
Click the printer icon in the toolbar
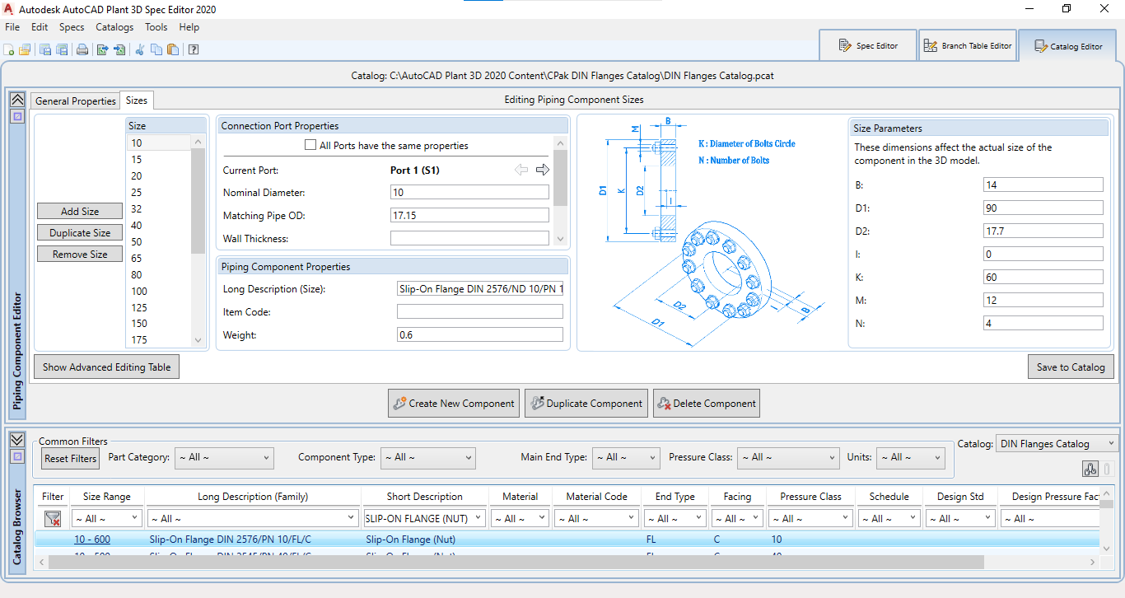pyautogui.click(x=82, y=49)
